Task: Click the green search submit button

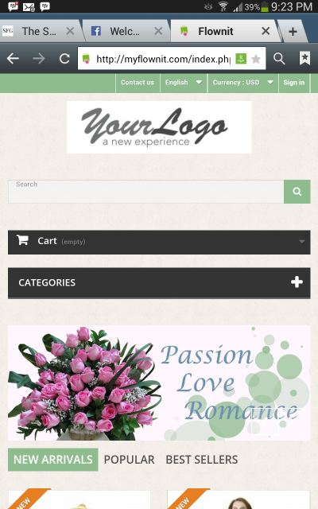Action: 297,192
